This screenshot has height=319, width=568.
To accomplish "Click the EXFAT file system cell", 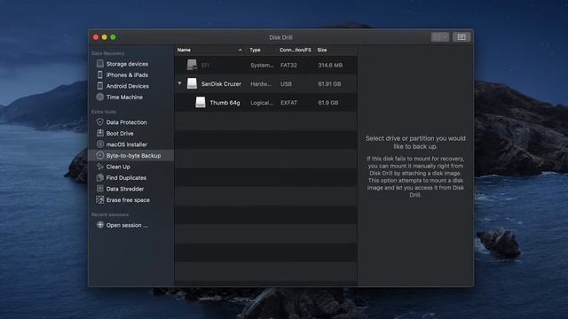I will pos(288,103).
